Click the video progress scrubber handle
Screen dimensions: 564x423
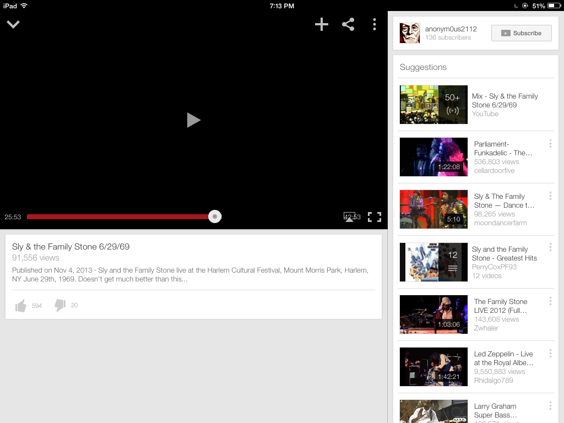215,217
